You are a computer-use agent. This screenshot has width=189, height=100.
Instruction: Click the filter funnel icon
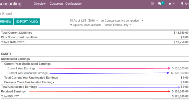point(71,25)
